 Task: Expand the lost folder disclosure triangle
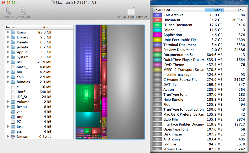[8, 126]
